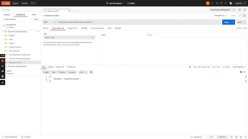Click the blue Send button
The image size is (248, 139).
click(x=226, y=22)
